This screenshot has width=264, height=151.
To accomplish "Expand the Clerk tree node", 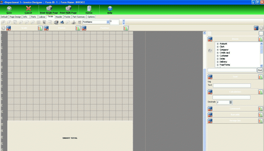I will click(x=217, y=47).
